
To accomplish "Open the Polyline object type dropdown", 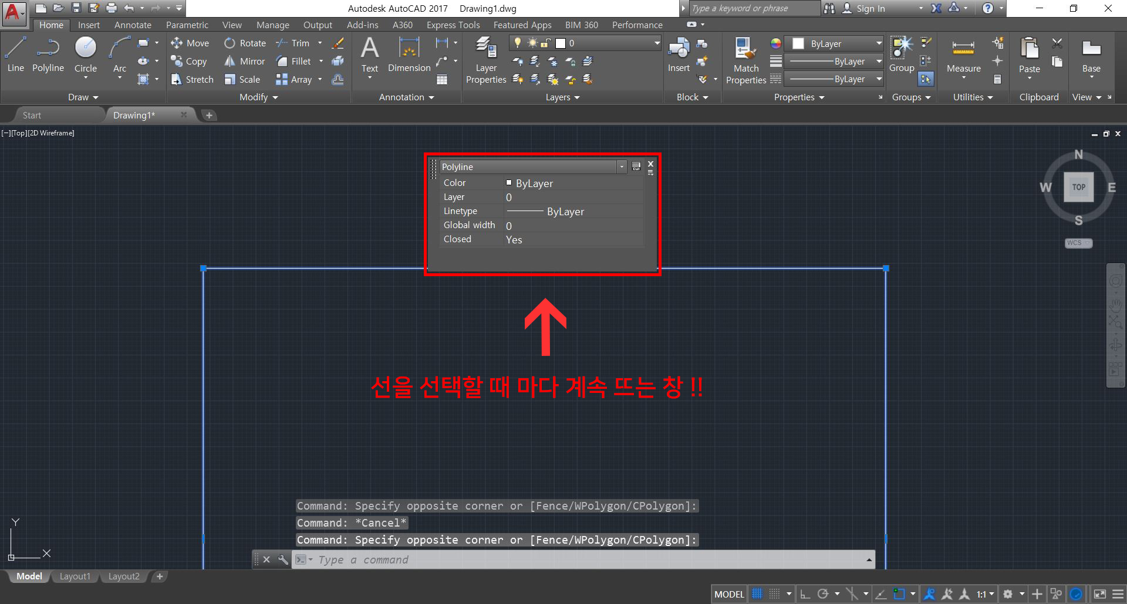I will pos(621,167).
